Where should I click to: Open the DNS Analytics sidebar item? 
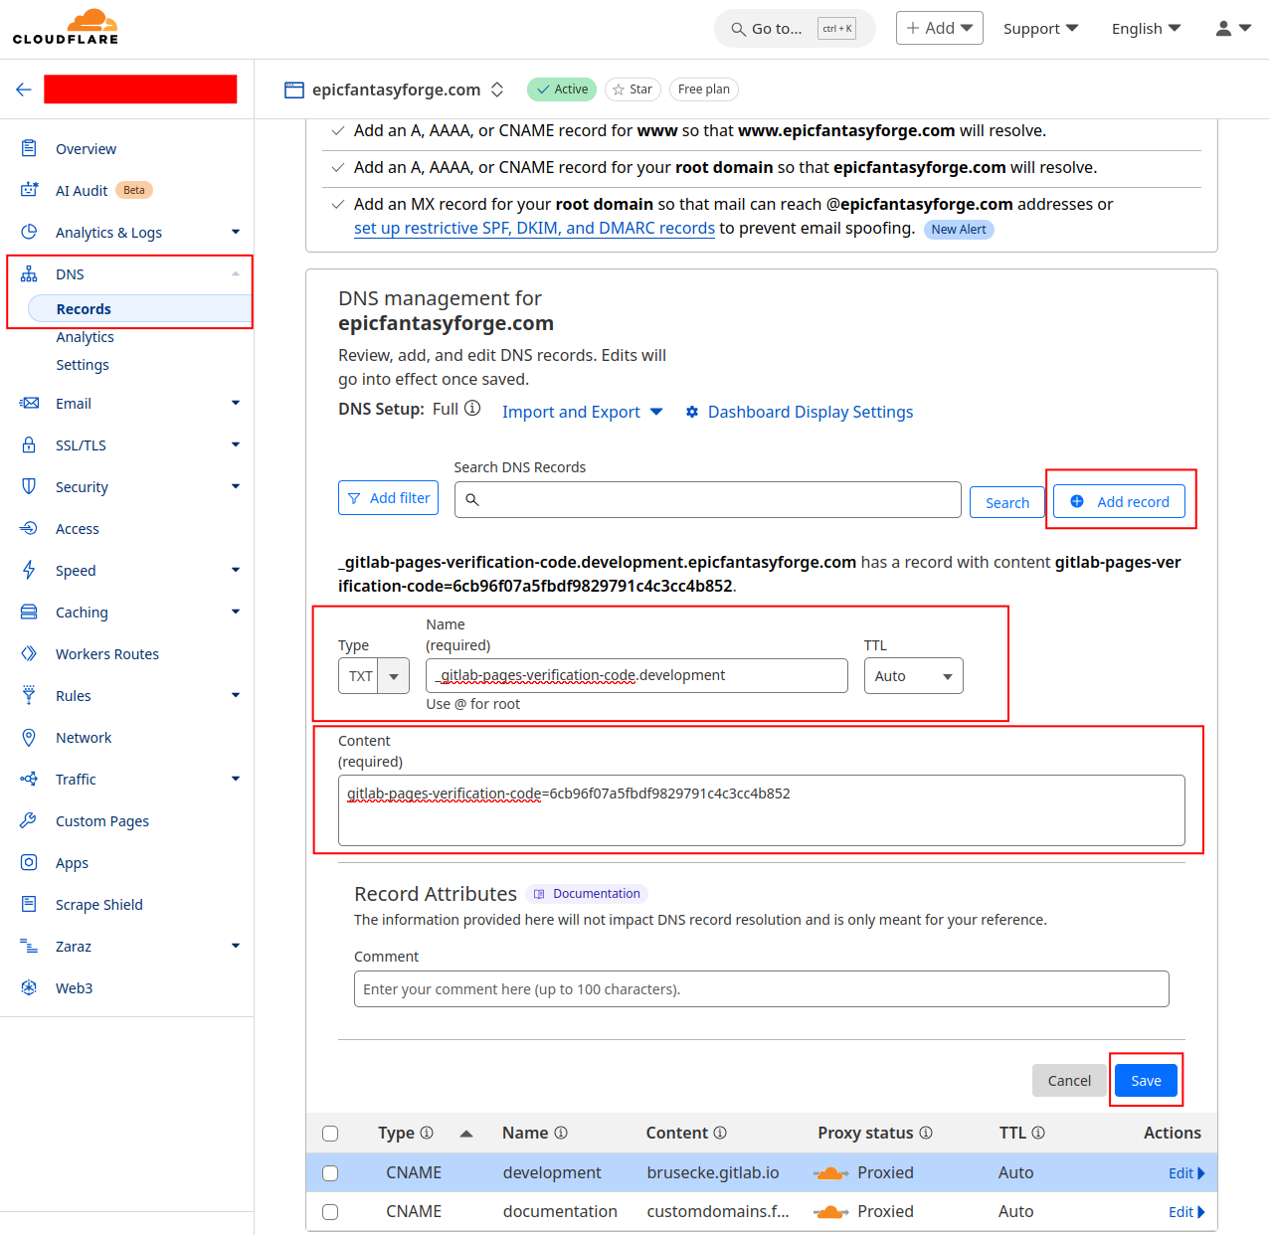point(85,337)
